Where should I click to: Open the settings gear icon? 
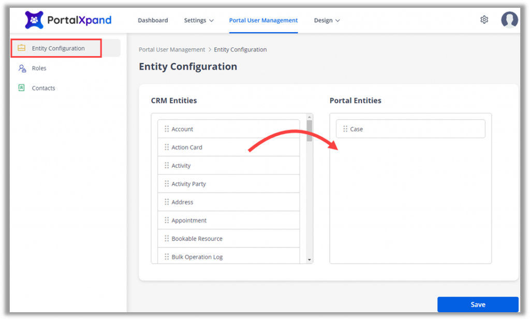tap(484, 20)
